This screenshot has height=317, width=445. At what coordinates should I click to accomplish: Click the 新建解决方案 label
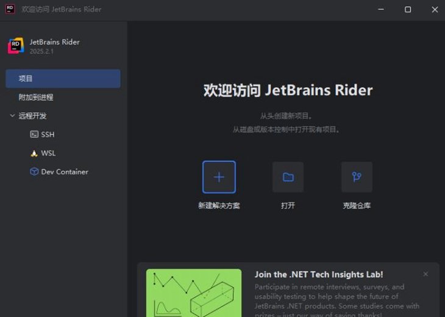click(219, 205)
